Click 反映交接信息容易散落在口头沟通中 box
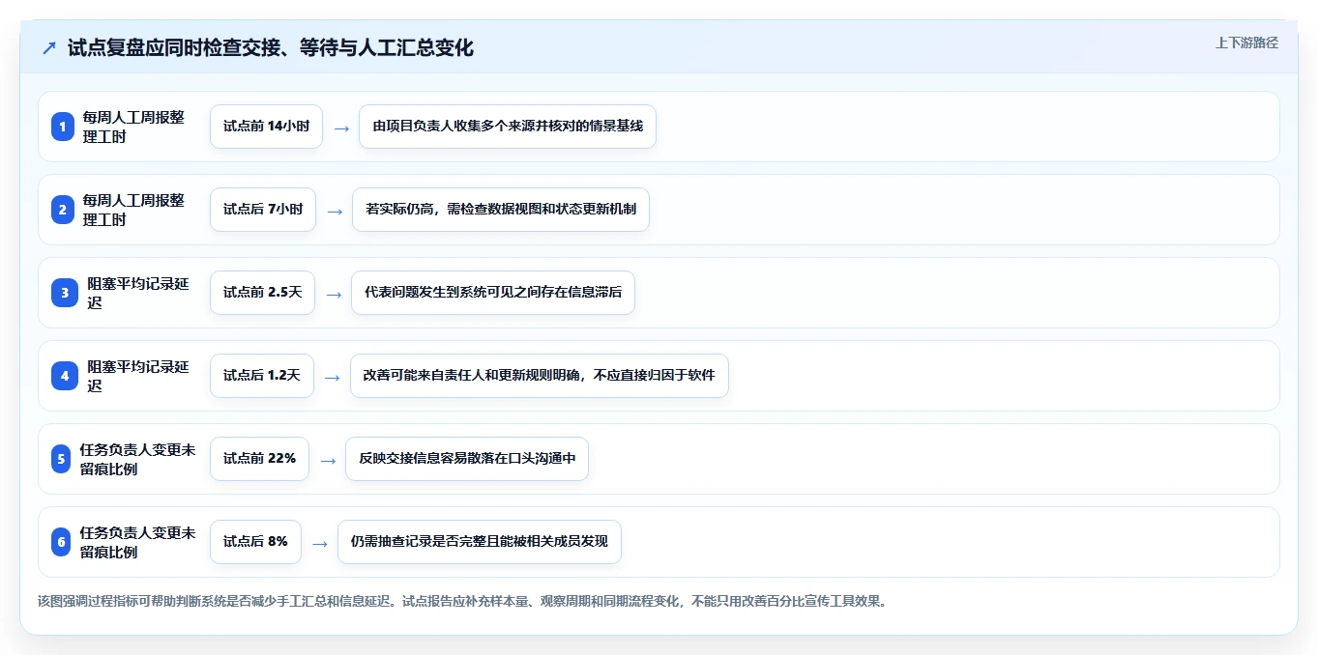The image size is (1318, 655). 467,459
